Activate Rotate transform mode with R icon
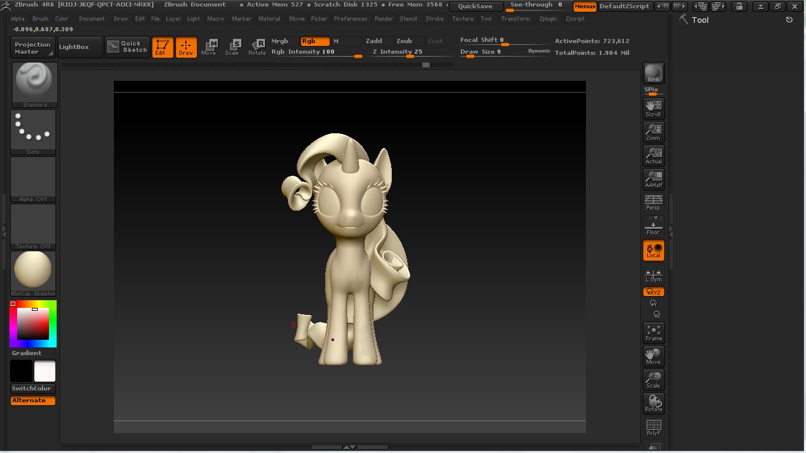This screenshot has height=453, width=806. point(257,47)
